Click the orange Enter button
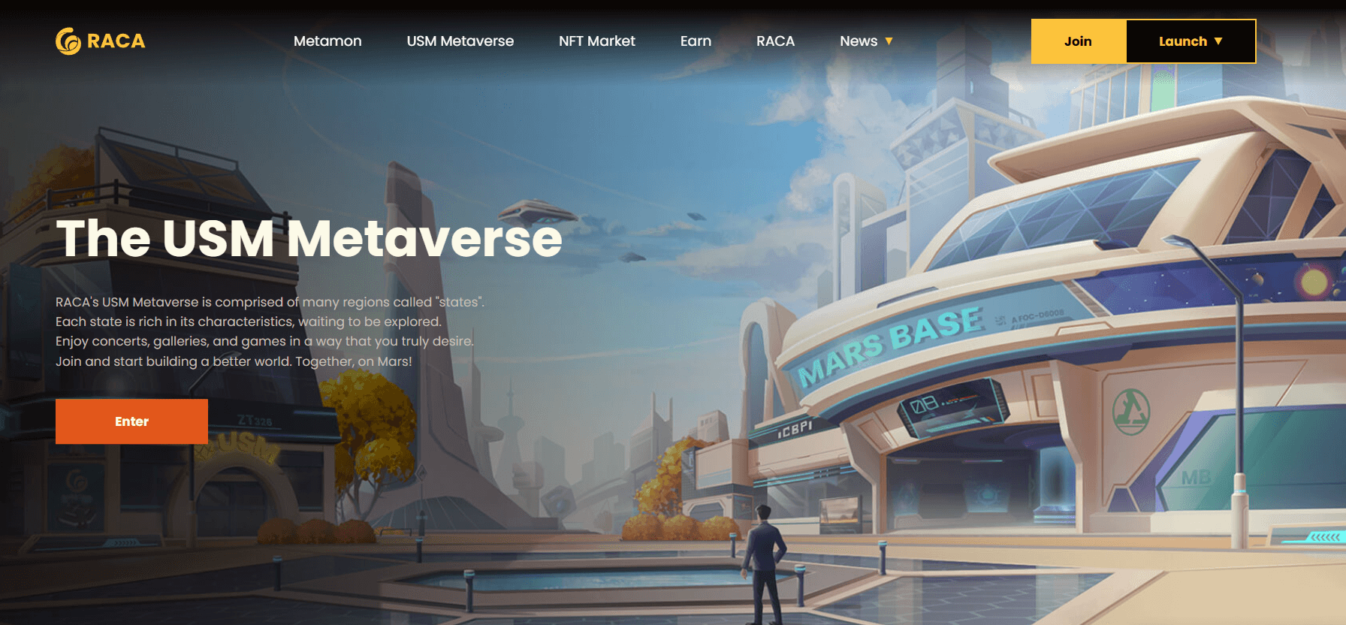The height and width of the screenshot is (625, 1346). (x=131, y=421)
